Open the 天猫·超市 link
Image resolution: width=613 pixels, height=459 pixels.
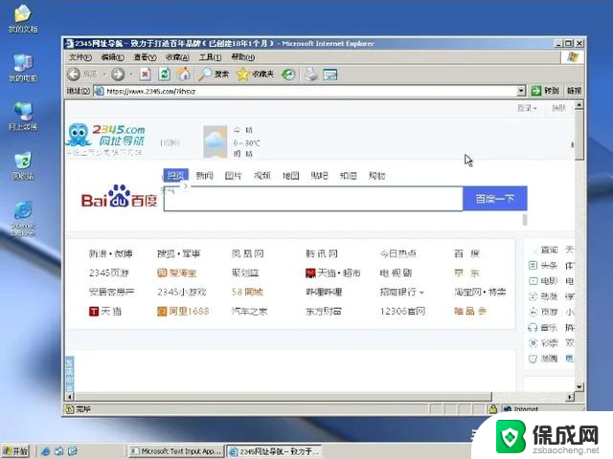[x=332, y=273]
